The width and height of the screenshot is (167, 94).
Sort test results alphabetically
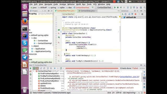(41, 68)
